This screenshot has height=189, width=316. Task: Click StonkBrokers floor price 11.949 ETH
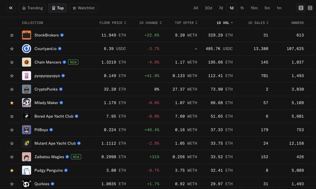click(114, 35)
